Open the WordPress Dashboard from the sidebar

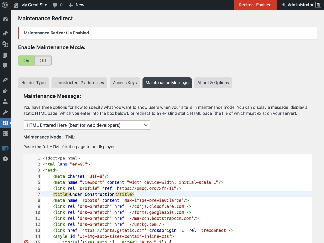5,19
